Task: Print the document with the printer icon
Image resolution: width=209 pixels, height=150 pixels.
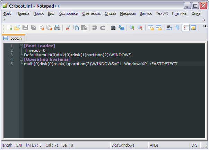Action: 57,28
